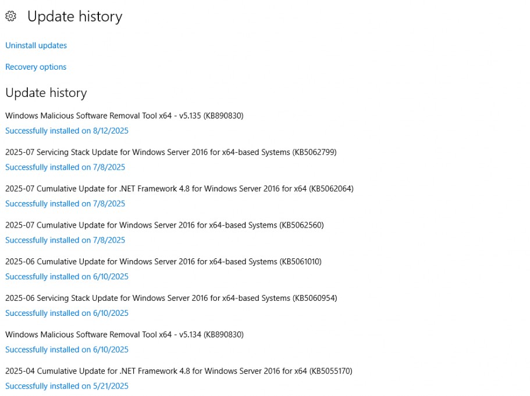Click Successfully installed link under KB5061010
Screen dimensions: 530x396
[x=67, y=276]
